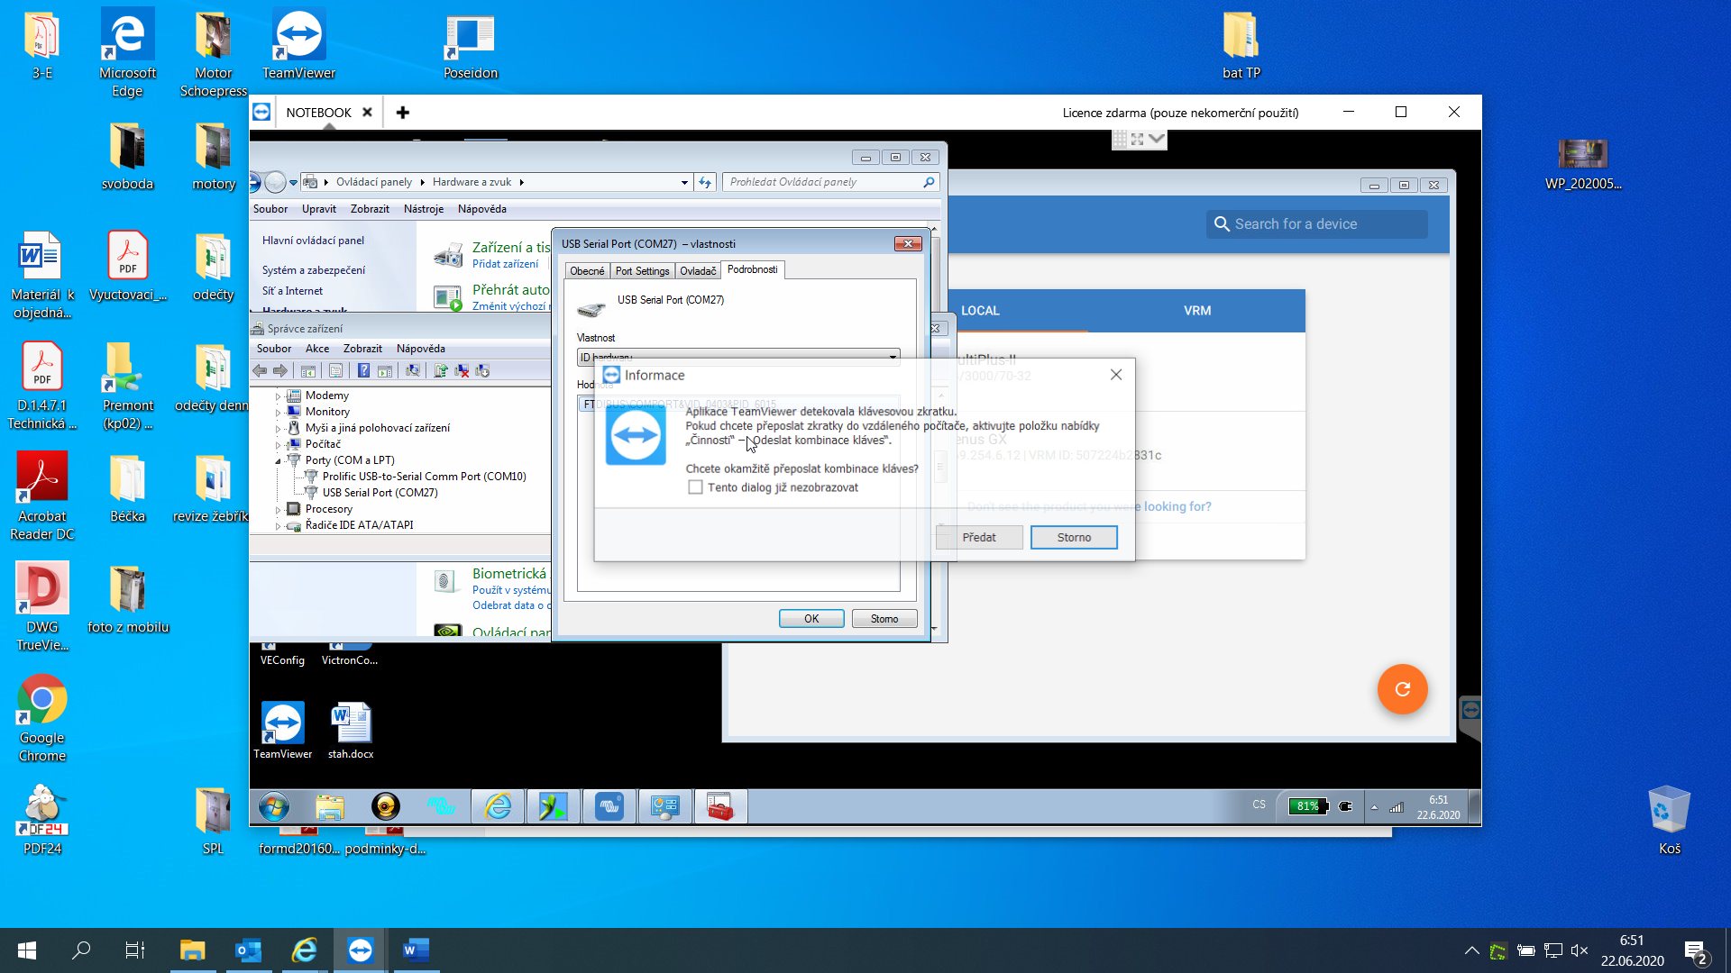The image size is (1731, 973).
Task: Click the red toolbox icon on remote taskbar
Action: click(x=720, y=806)
